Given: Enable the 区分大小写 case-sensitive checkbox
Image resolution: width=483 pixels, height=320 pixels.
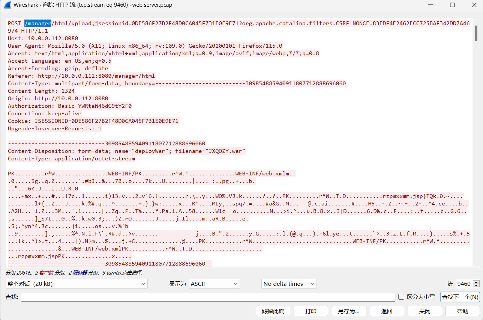Looking at the screenshot, I should pos(401,297).
